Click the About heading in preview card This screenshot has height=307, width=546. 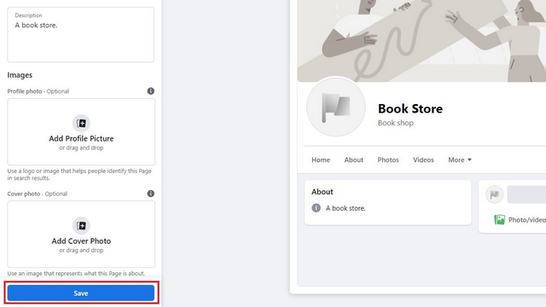[x=322, y=192]
